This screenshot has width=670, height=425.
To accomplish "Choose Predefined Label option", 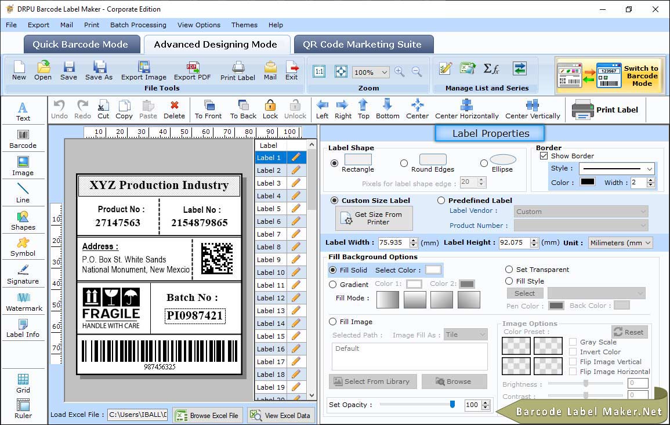I will pos(441,201).
